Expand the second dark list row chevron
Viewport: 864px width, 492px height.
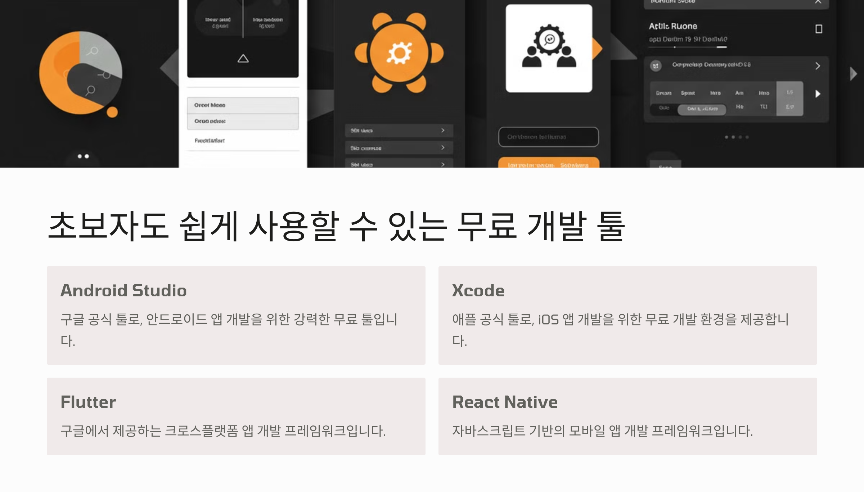pos(443,147)
